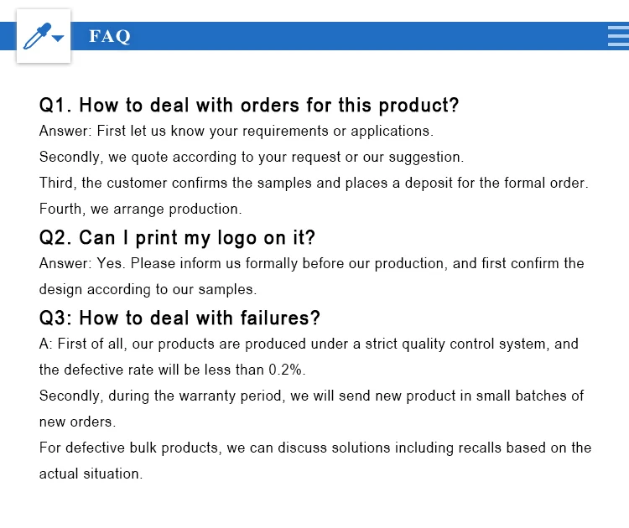The image size is (629, 528).
Task: Click the 'Fourth, we arrange production' line
Action: click(x=140, y=209)
